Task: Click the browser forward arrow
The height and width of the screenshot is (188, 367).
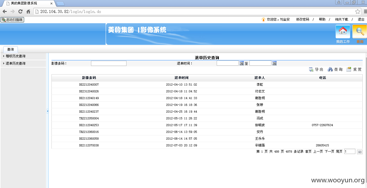Action: tap(12, 12)
